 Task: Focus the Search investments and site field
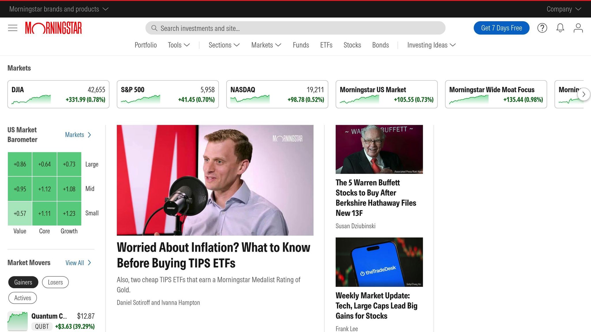(x=295, y=28)
